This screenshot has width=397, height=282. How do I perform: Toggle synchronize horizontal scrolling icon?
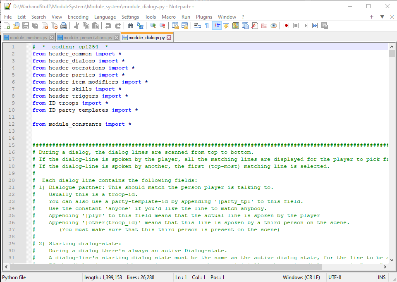(x=184, y=26)
